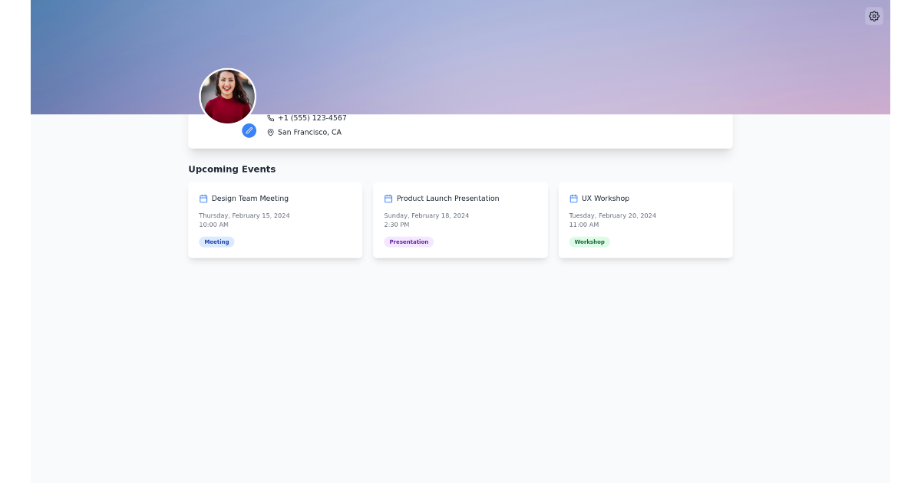Click the calendar icon on Product Launch Presentation
Screen dimensions: 921x483
pyautogui.click(x=388, y=198)
